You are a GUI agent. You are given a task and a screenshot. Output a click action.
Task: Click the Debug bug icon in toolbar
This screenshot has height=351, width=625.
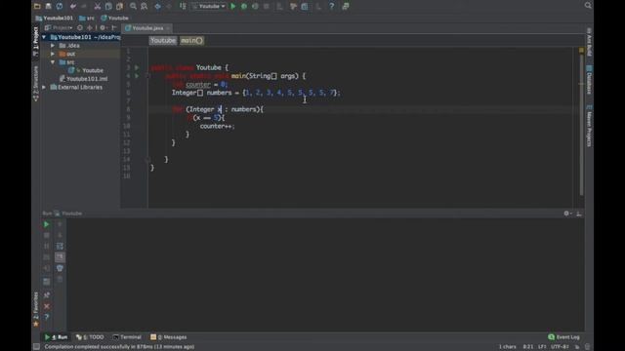coord(244,7)
